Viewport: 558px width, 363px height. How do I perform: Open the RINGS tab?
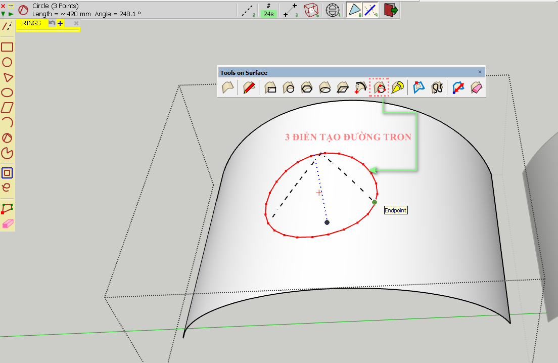tap(31, 23)
